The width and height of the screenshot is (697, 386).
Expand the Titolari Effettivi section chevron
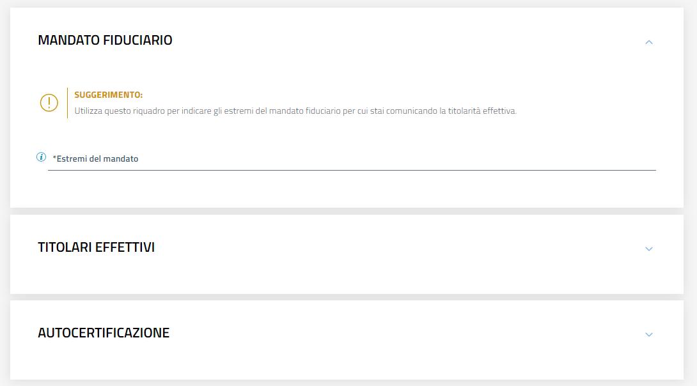649,249
